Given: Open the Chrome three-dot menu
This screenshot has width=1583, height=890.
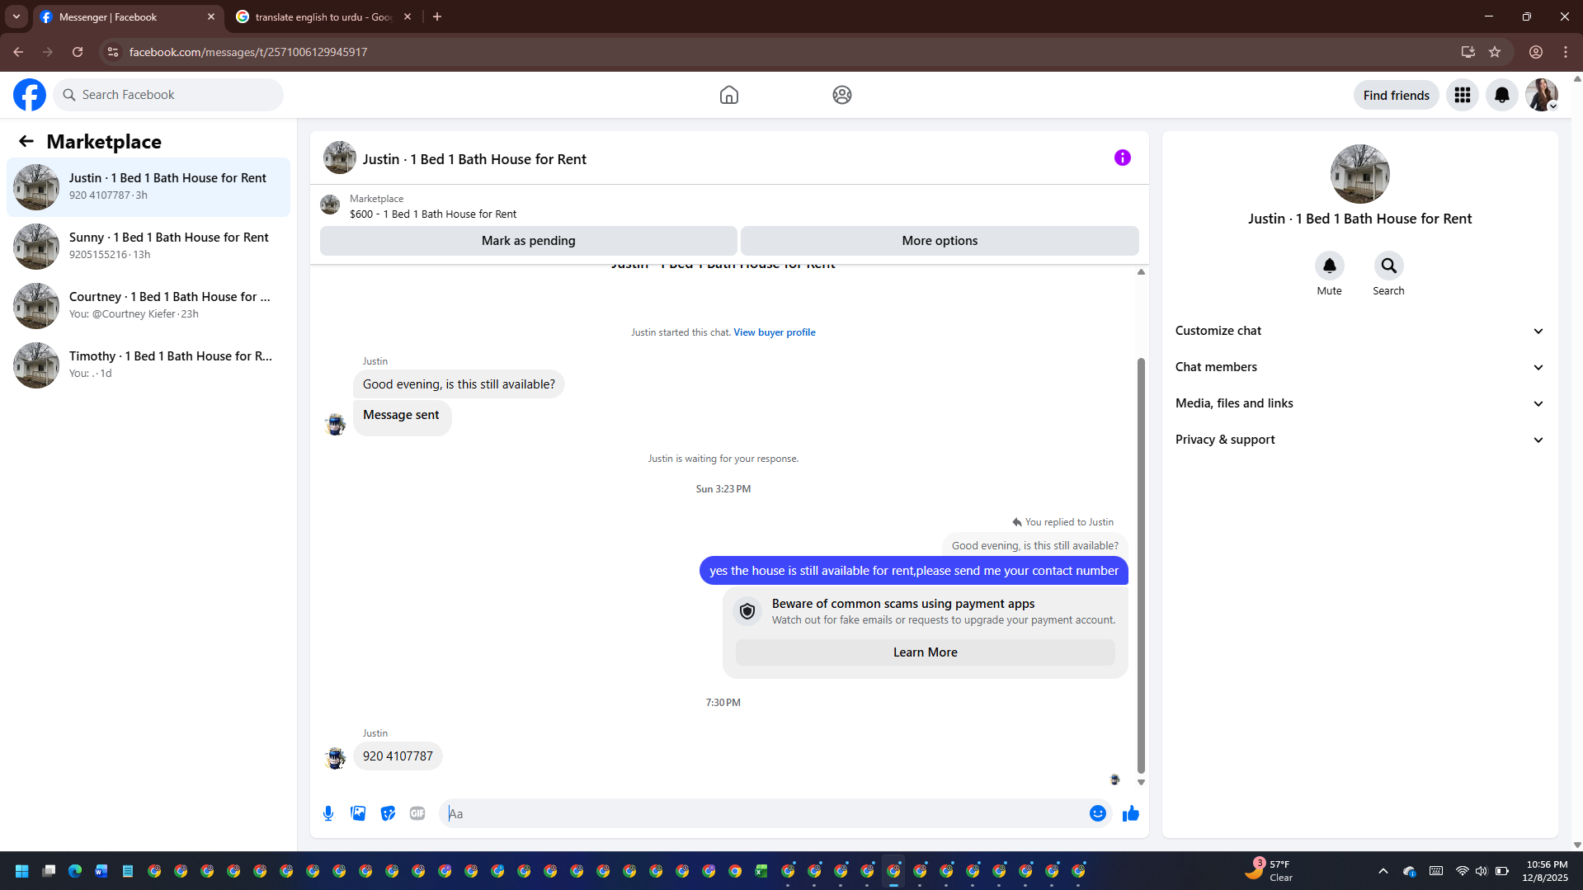Looking at the screenshot, I should click(1566, 52).
